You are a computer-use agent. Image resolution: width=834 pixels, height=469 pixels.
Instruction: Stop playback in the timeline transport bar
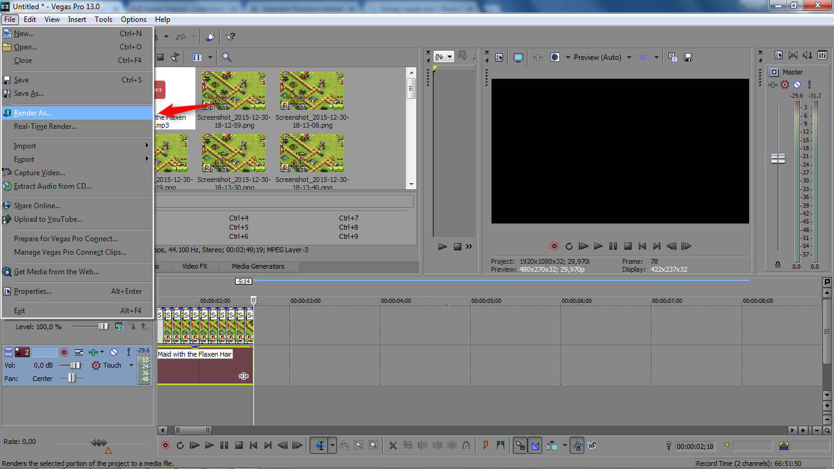[x=239, y=446]
